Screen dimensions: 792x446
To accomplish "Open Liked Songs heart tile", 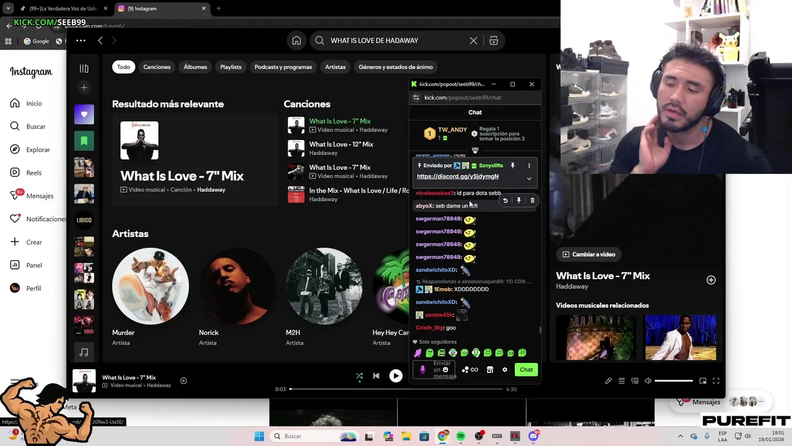I will (84, 115).
